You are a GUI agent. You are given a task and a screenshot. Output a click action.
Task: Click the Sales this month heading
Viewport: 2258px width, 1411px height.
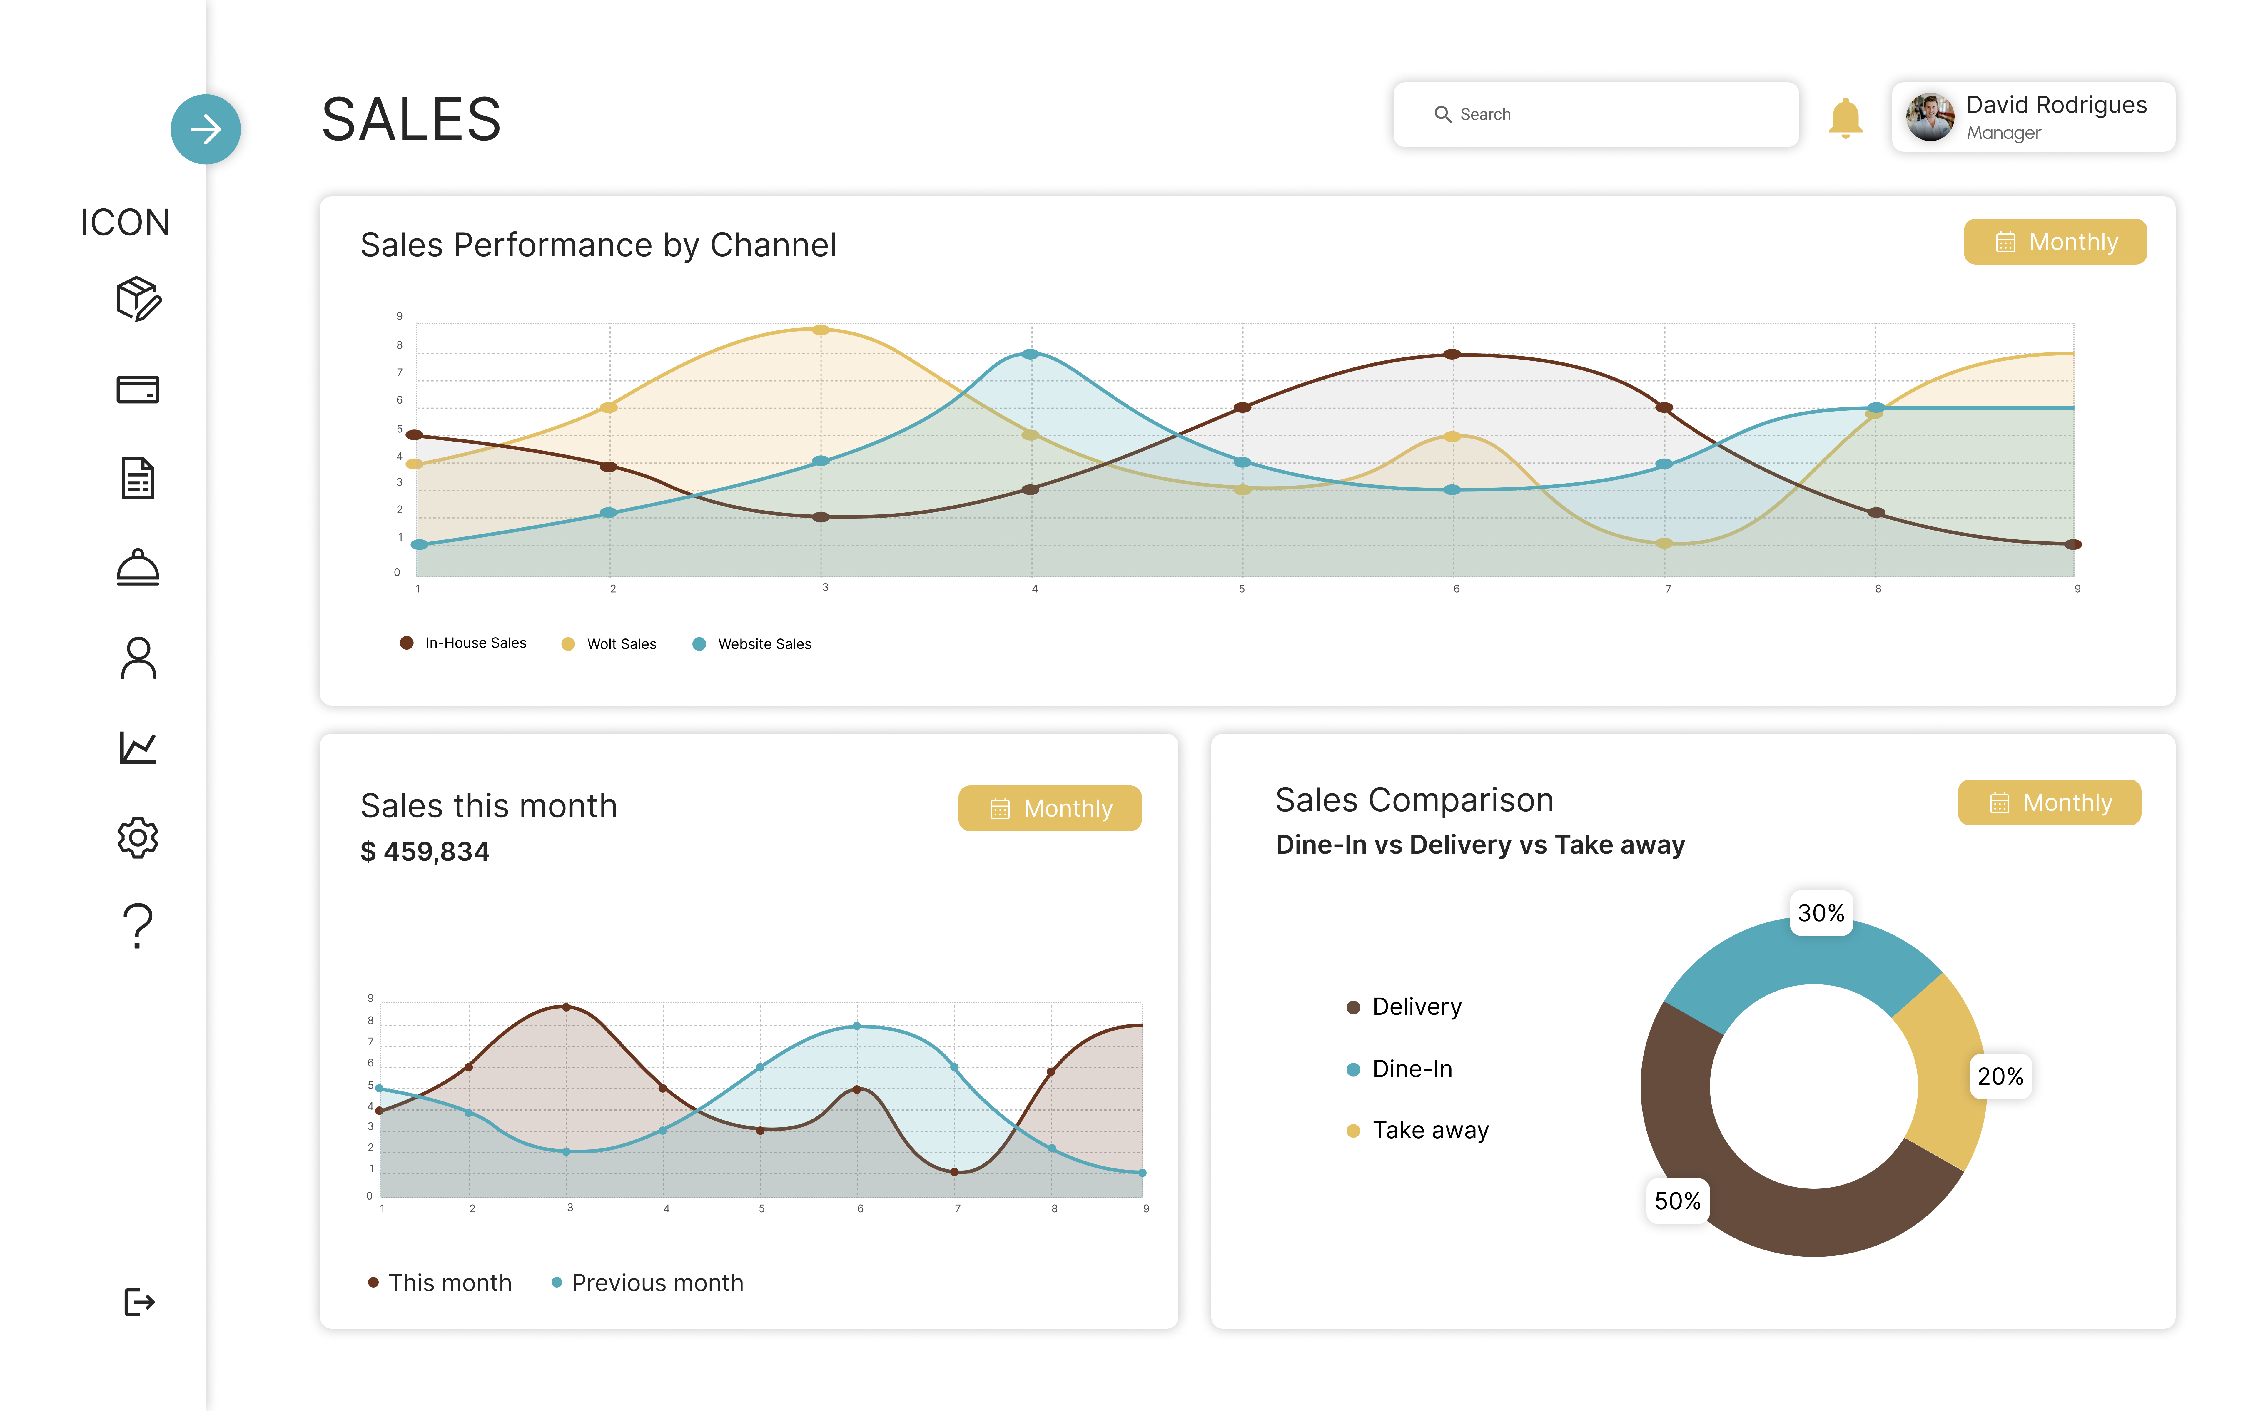pos(489,805)
